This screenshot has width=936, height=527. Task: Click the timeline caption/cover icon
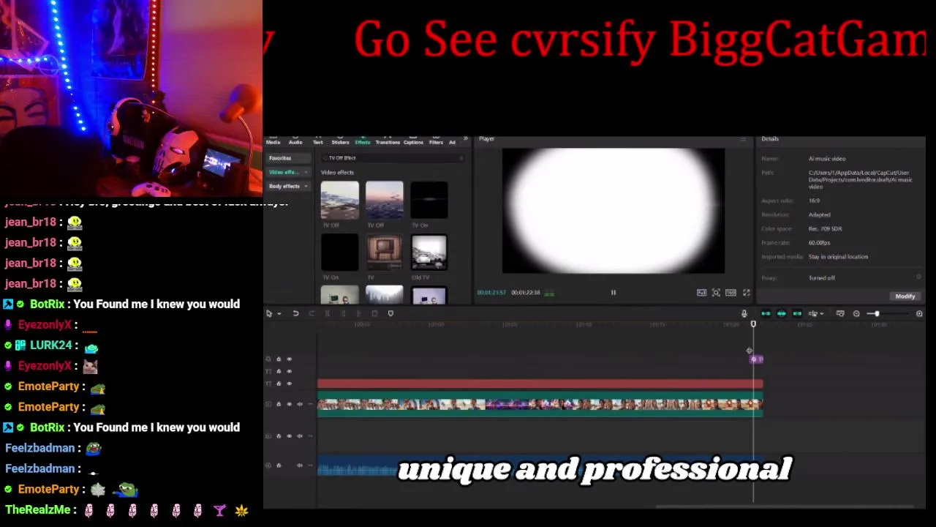click(840, 314)
